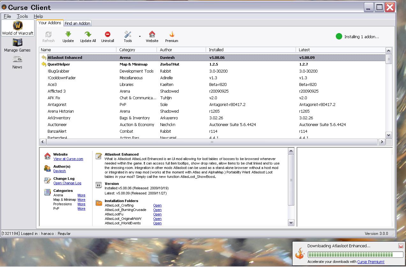Image resolution: width=406 pixels, height=267 pixels.
Task: Click the Author(s) people icon
Action: tap(48, 168)
